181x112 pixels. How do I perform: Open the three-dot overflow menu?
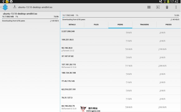176,7
